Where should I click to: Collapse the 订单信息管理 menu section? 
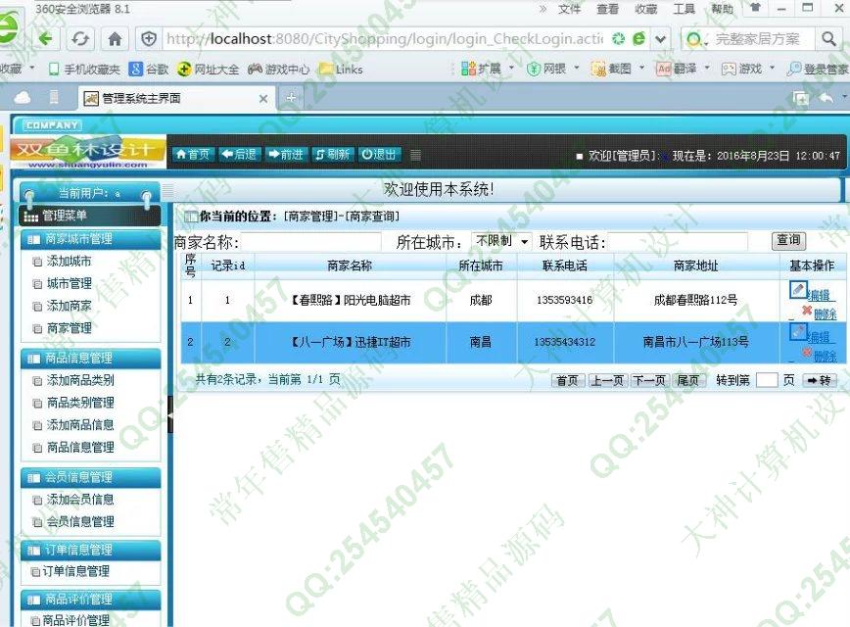click(90, 550)
